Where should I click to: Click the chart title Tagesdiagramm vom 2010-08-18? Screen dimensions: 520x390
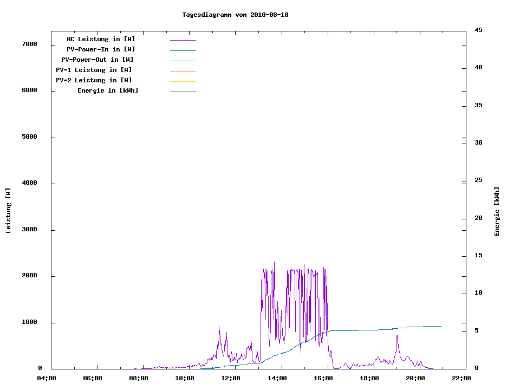pos(235,15)
